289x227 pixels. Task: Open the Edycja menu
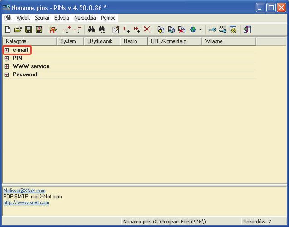pos(62,18)
